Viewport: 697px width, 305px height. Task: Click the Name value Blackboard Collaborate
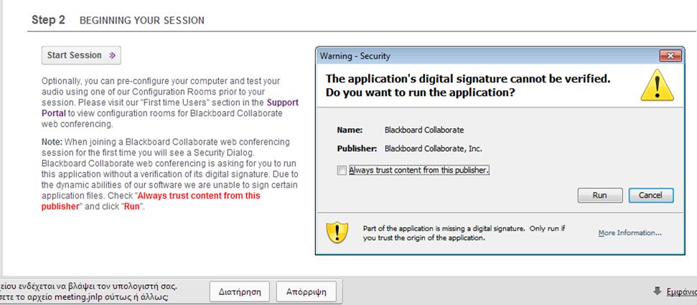(x=424, y=130)
